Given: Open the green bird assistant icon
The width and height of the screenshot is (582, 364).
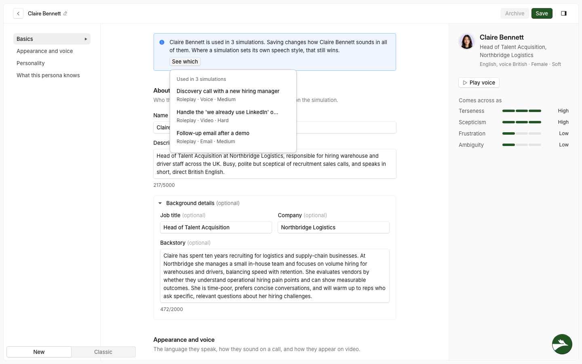Looking at the screenshot, I should point(562,344).
